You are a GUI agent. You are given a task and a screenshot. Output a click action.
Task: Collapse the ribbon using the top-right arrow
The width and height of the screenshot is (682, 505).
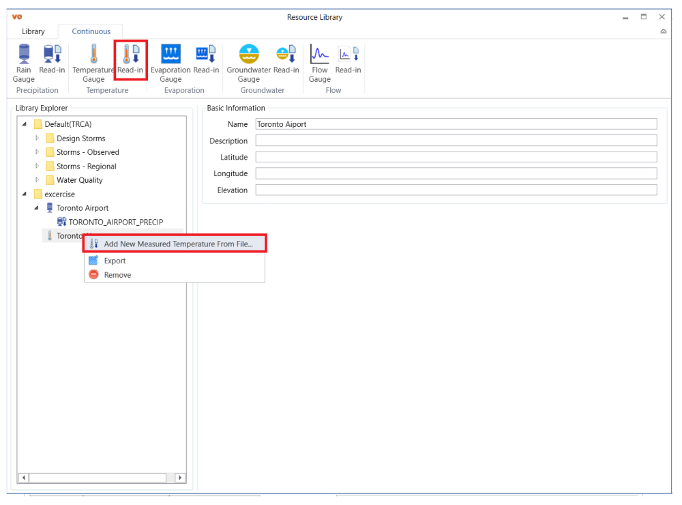pyautogui.click(x=664, y=31)
